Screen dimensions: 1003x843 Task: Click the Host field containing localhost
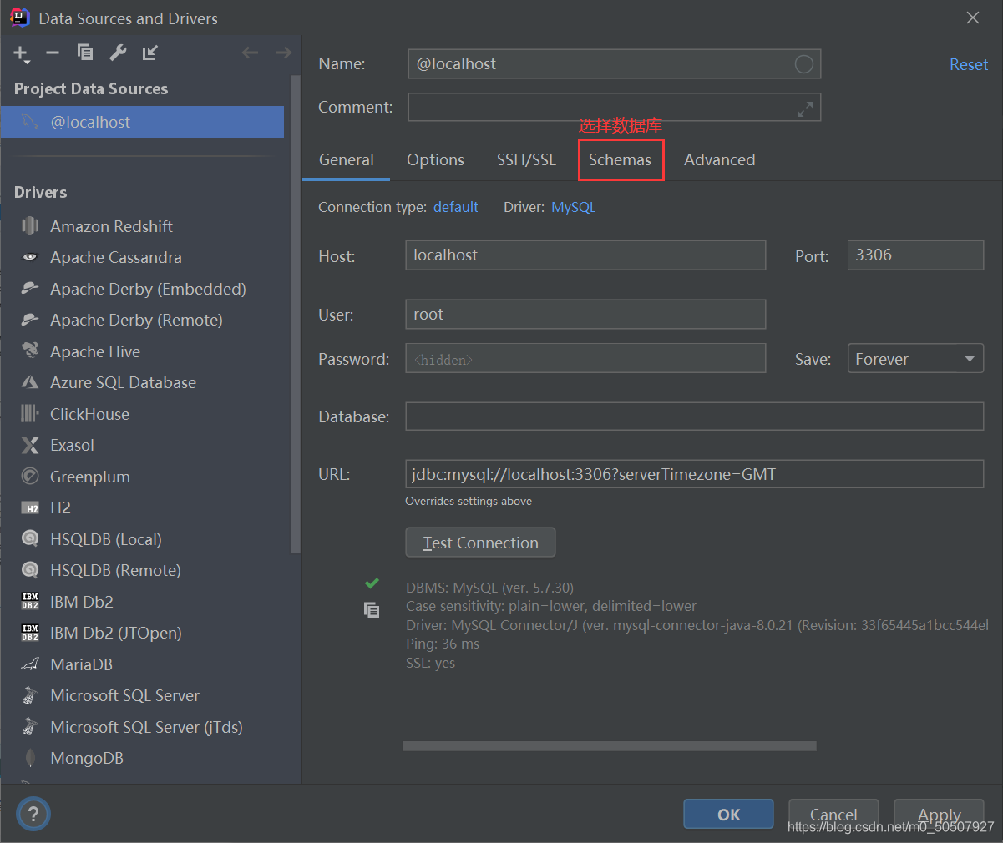(585, 255)
